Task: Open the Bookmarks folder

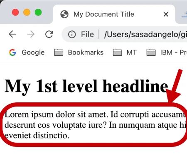Action: pos(79,52)
